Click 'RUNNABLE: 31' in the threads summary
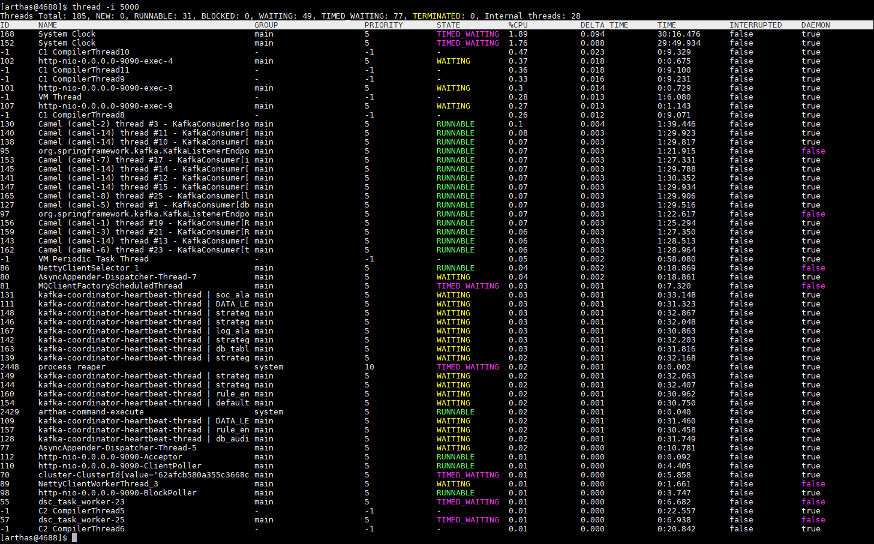Image resolution: width=874 pixels, height=544 pixels. point(163,16)
